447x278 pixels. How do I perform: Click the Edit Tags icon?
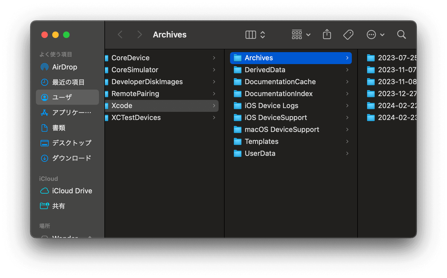pos(348,35)
